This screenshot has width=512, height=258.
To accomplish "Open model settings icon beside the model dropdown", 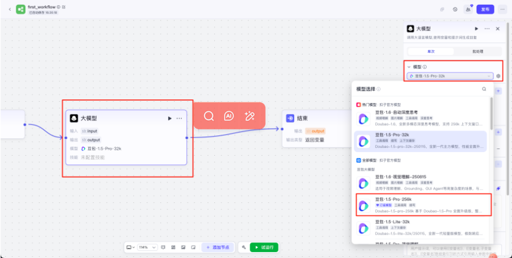I will click(x=498, y=76).
